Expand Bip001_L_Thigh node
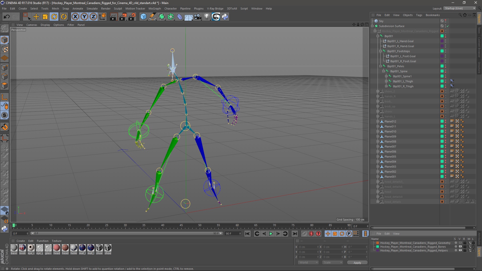This screenshot has width=482, height=271. [x=386, y=81]
